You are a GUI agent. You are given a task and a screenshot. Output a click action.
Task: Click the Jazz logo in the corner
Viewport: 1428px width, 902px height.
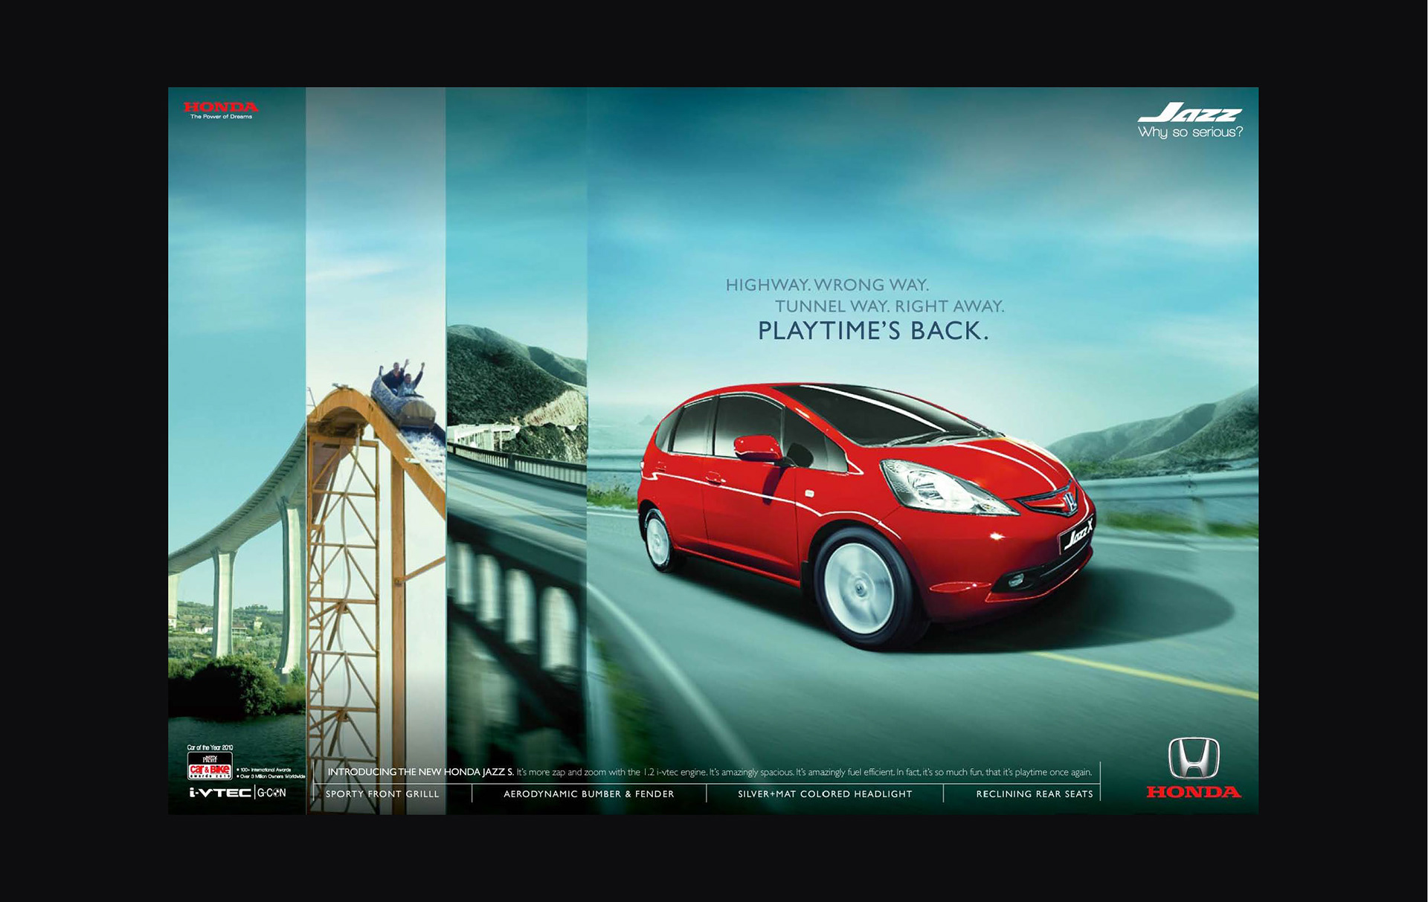1190,114
